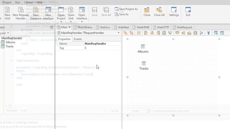
Task: Click the Space Equally Horizontally icon
Action: coord(164,33)
